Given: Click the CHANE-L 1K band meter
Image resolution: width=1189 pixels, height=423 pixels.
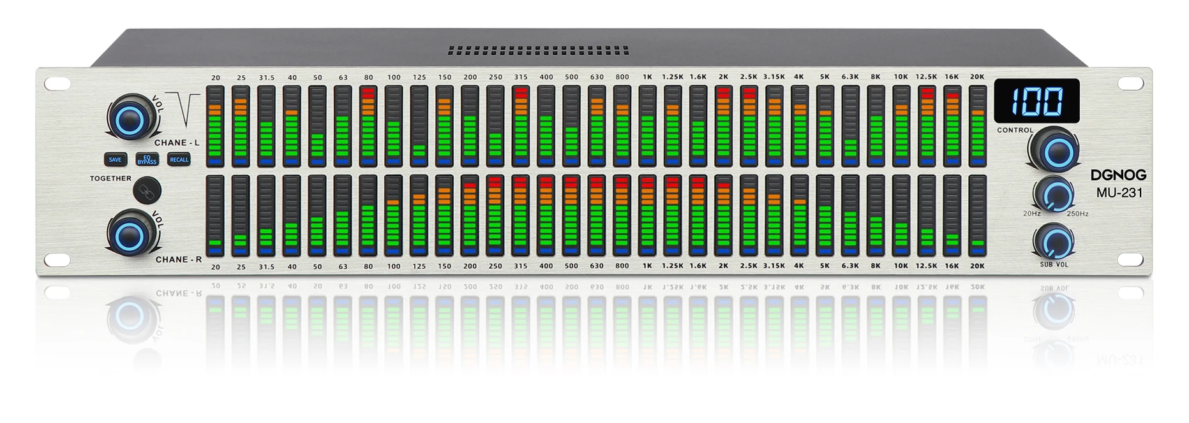Looking at the screenshot, I should pyautogui.click(x=648, y=126).
